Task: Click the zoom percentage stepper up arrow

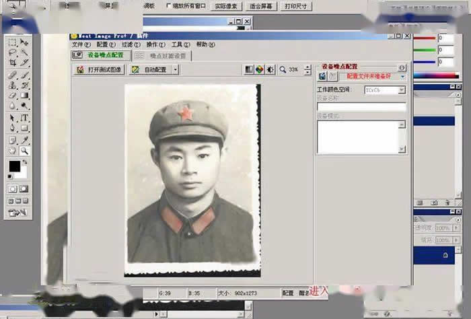Action: click(307, 67)
